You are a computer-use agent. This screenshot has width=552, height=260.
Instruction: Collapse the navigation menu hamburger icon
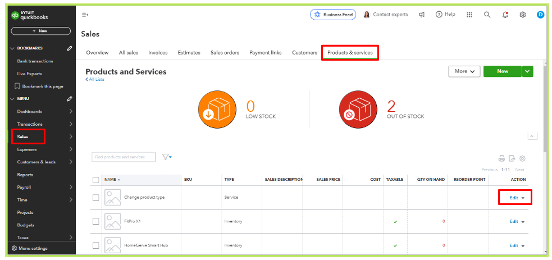[x=85, y=15]
